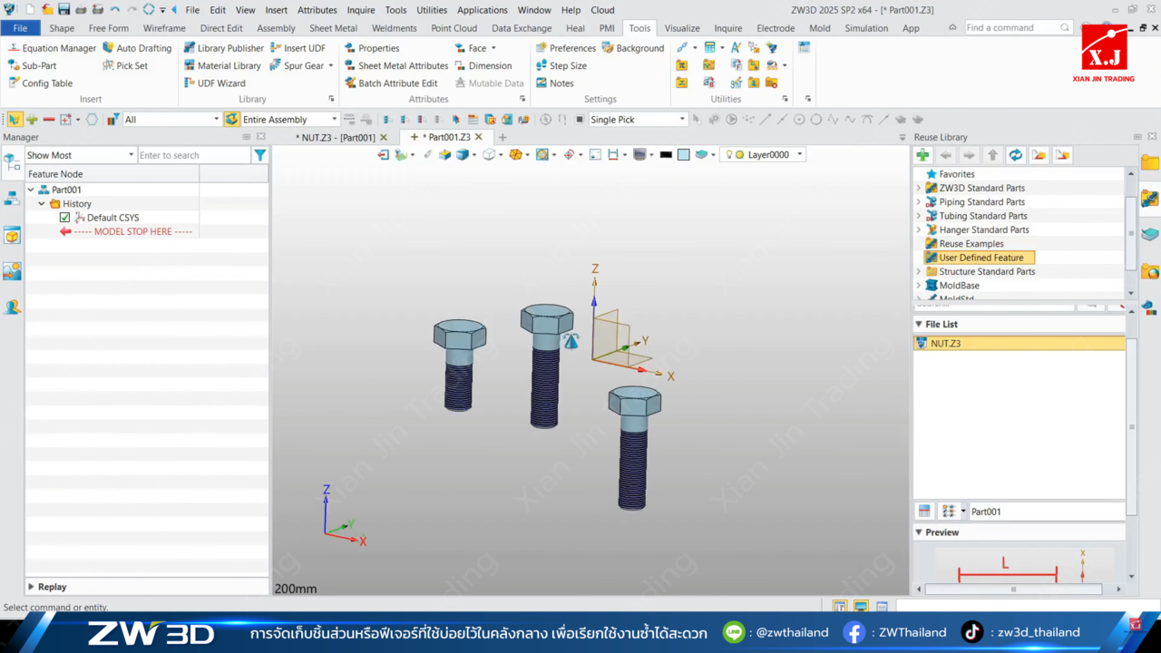The width and height of the screenshot is (1161, 653).
Task: Open the Single Pick dropdown
Action: click(x=682, y=120)
